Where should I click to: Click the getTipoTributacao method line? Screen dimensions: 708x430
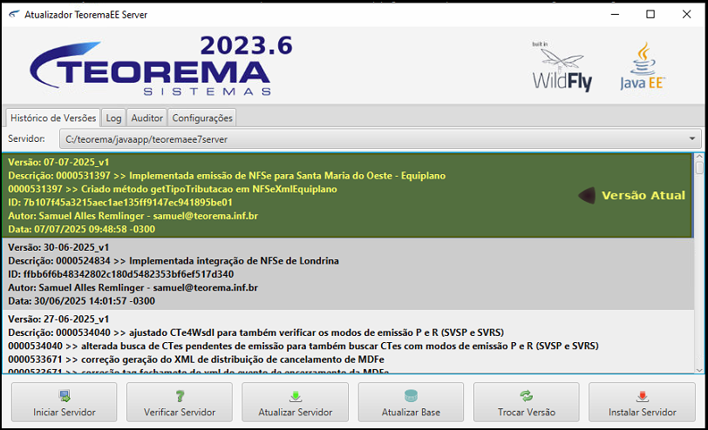[x=173, y=189]
